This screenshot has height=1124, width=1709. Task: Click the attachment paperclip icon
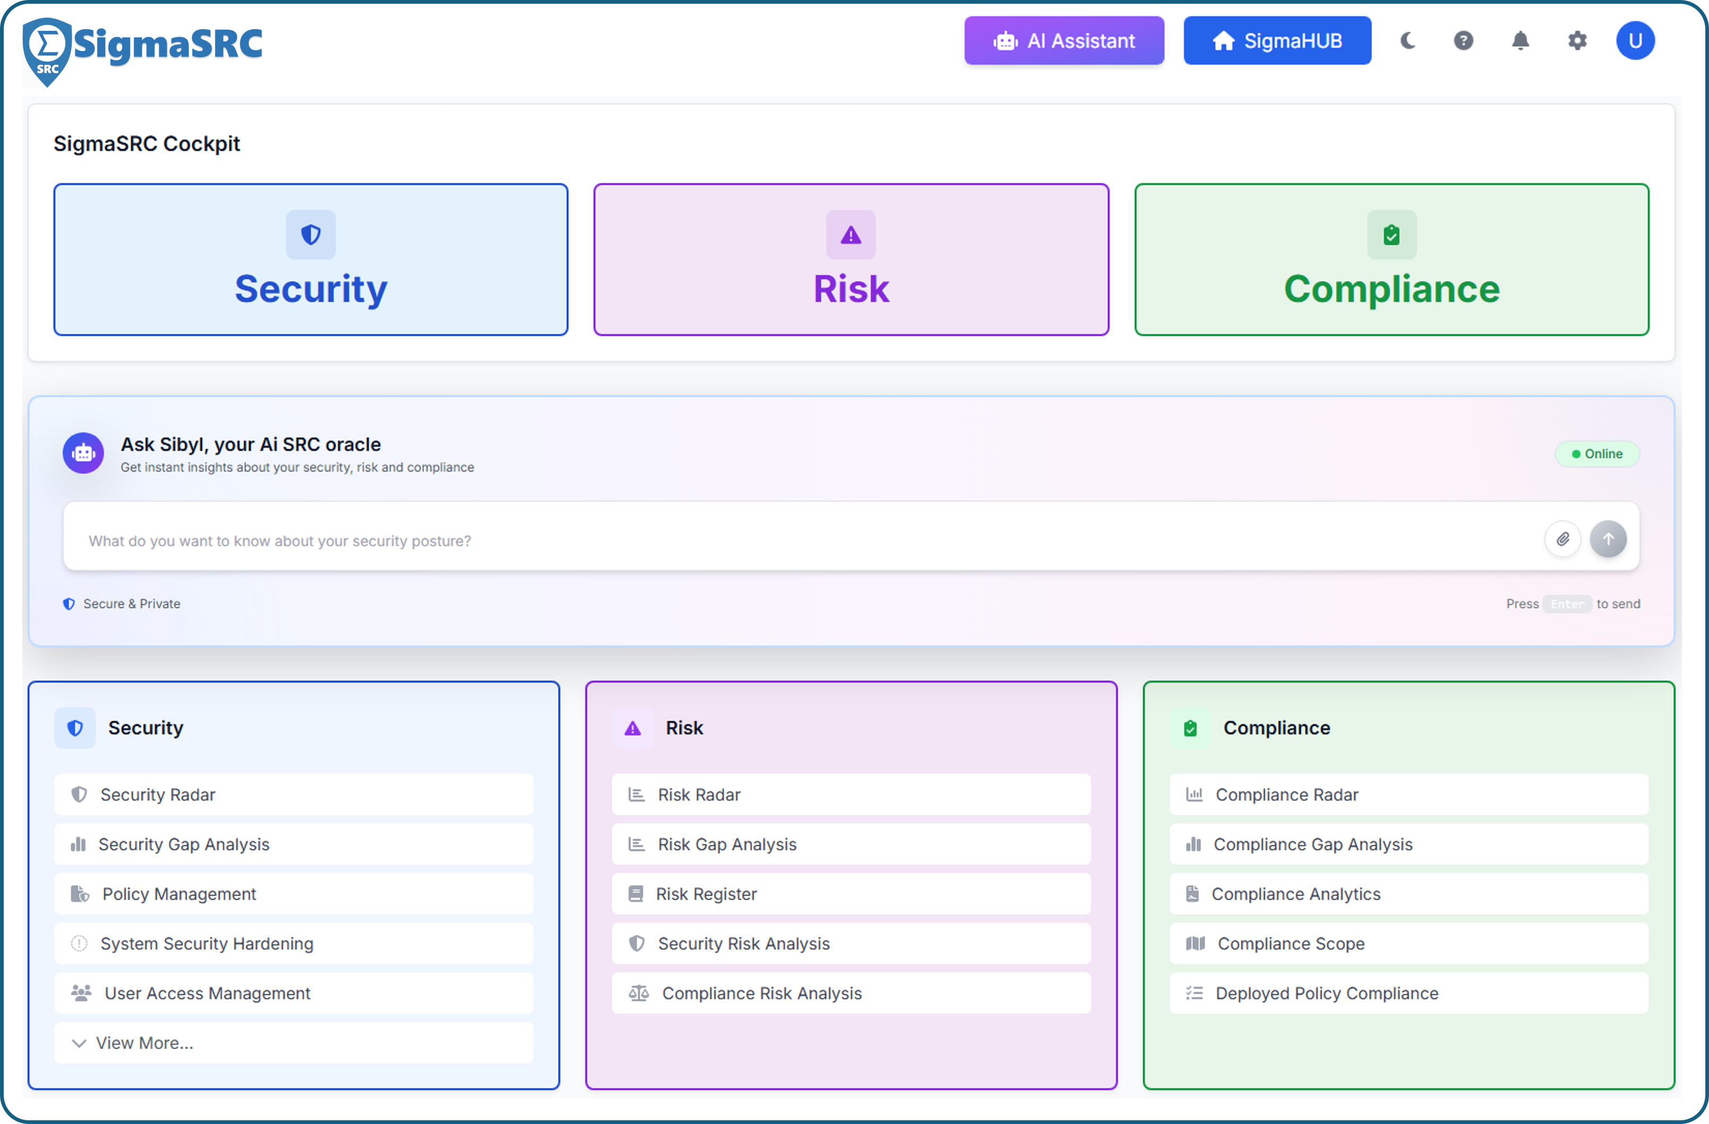(1562, 539)
